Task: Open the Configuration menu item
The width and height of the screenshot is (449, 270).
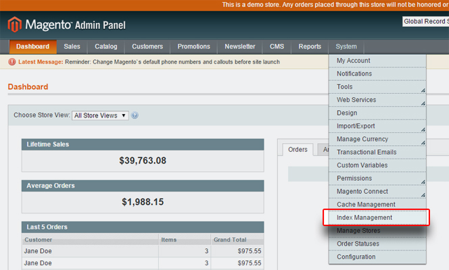Action: click(x=356, y=257)
